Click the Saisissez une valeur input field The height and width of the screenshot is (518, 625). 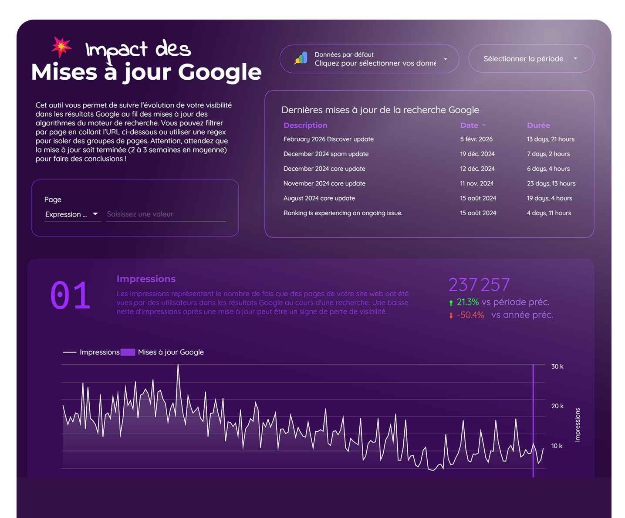(x=166, y=214)
